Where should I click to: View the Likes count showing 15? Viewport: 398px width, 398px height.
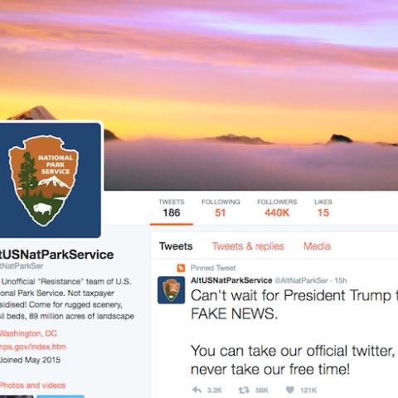tap(323, 208)
